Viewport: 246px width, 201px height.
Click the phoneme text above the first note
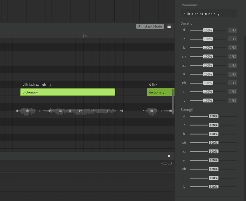[x=37, y=85]
